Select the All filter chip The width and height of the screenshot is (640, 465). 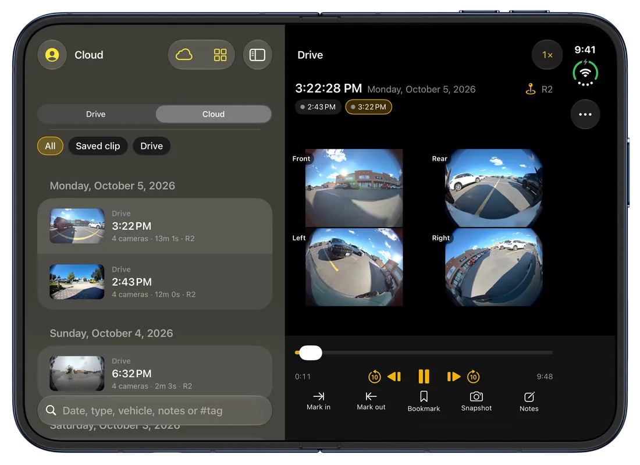[50, 146]
